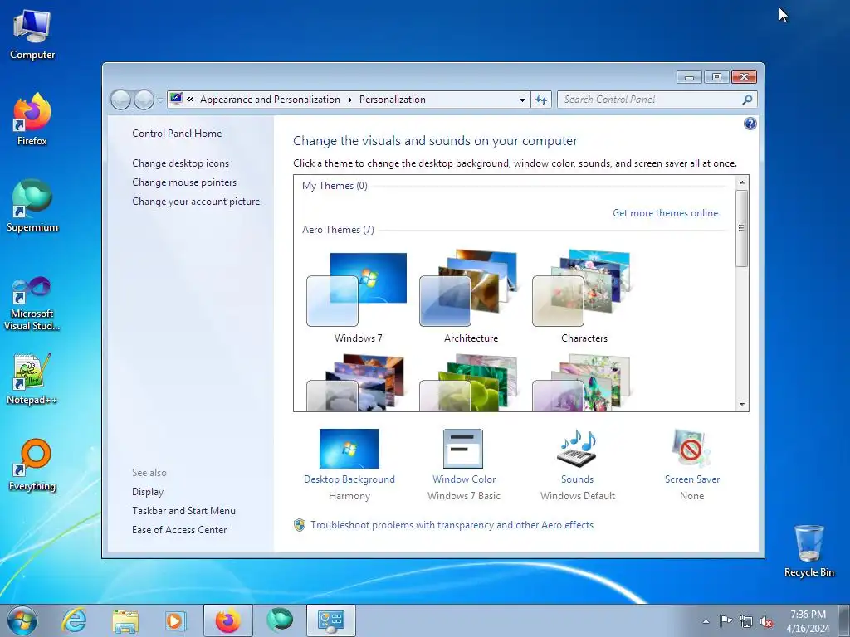Open Change your account picture link

tap(196, 202)
